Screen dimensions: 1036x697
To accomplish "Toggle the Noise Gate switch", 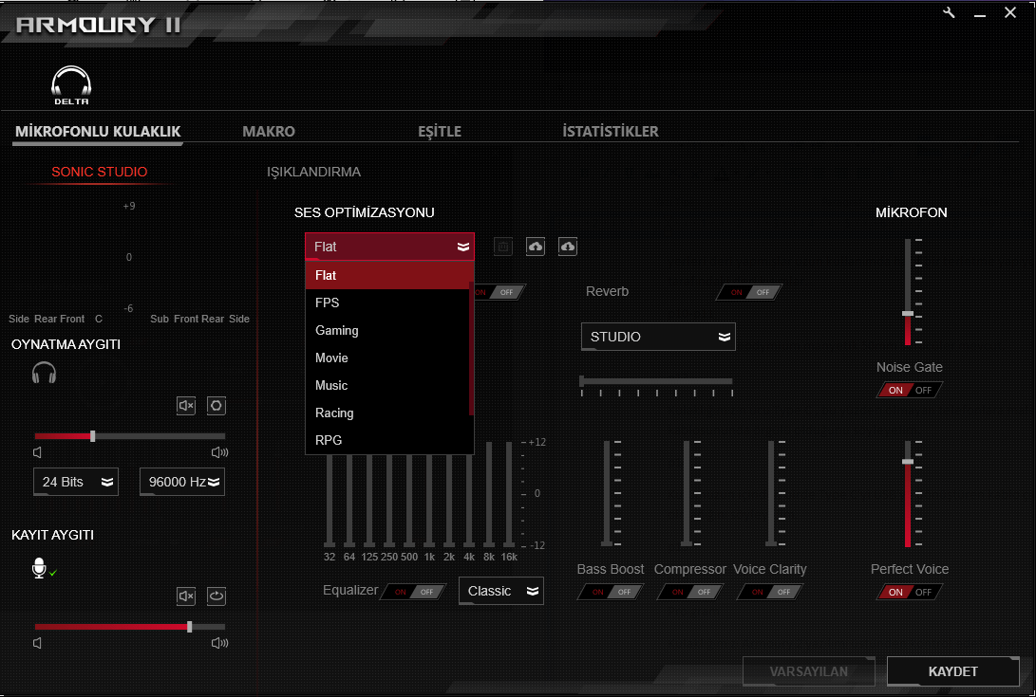I will click(909, 390).
